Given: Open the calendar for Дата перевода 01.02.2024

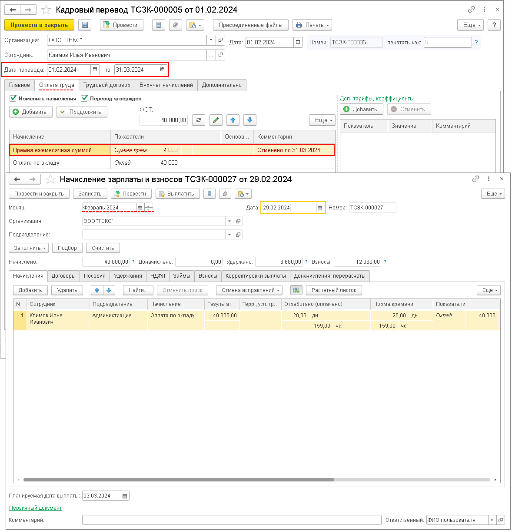Looking at the screenshot, I should pos(95,70).
